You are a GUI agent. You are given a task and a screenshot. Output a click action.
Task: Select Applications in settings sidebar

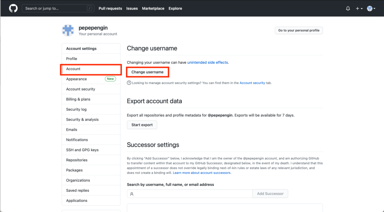point(91,200)
